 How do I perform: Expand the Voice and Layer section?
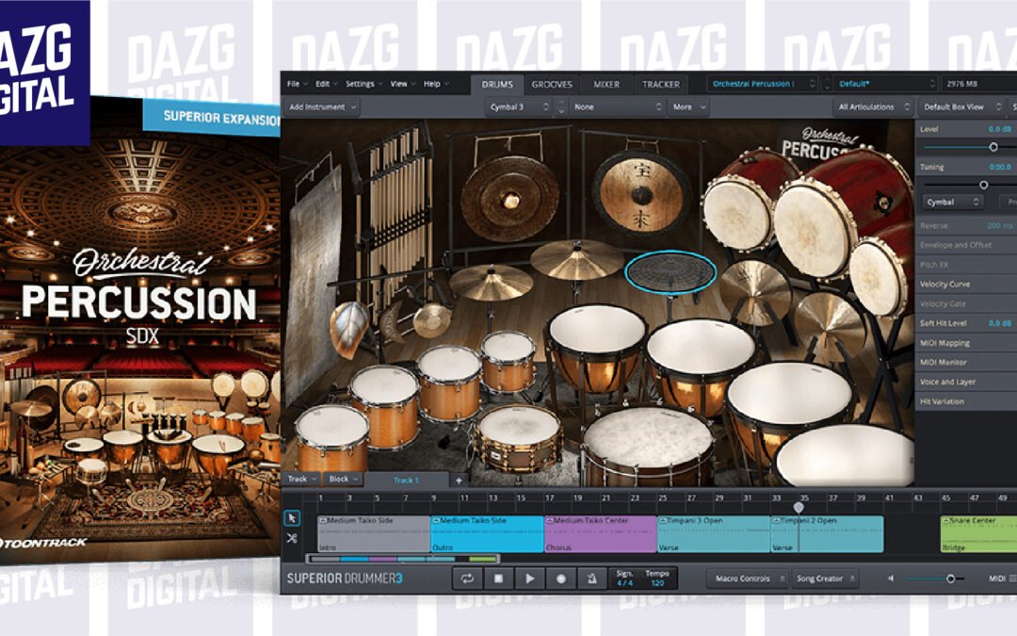(x=966, y=382)
